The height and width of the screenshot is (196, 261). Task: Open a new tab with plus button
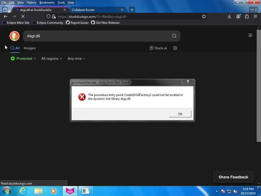(132, 10)
